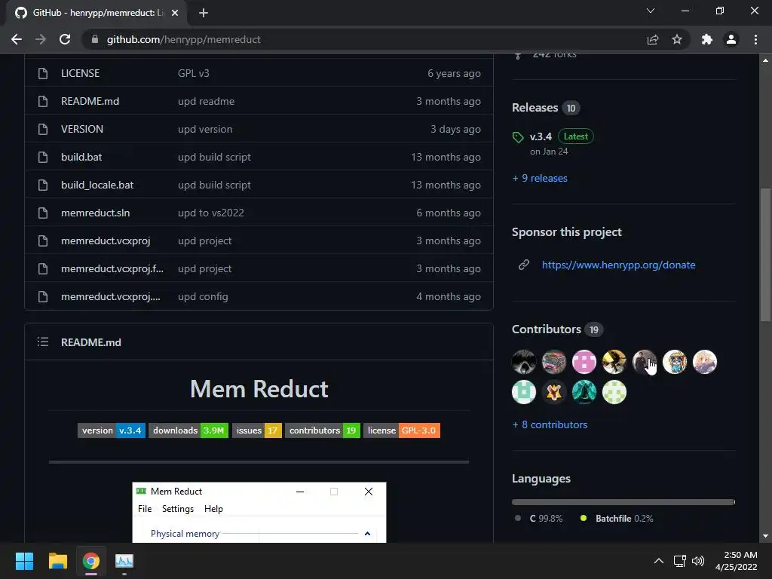772x579 pixels.
Task: Click the version v.3.4 badge
Action: click(x=112, y=430)
